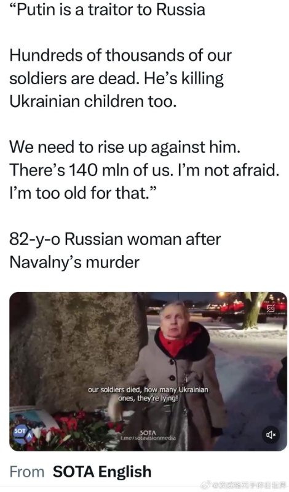This screenshot has width=289, height=492.
Task: Click the t.me/sotavisionmedia watermark text
Action: (147, 438)
